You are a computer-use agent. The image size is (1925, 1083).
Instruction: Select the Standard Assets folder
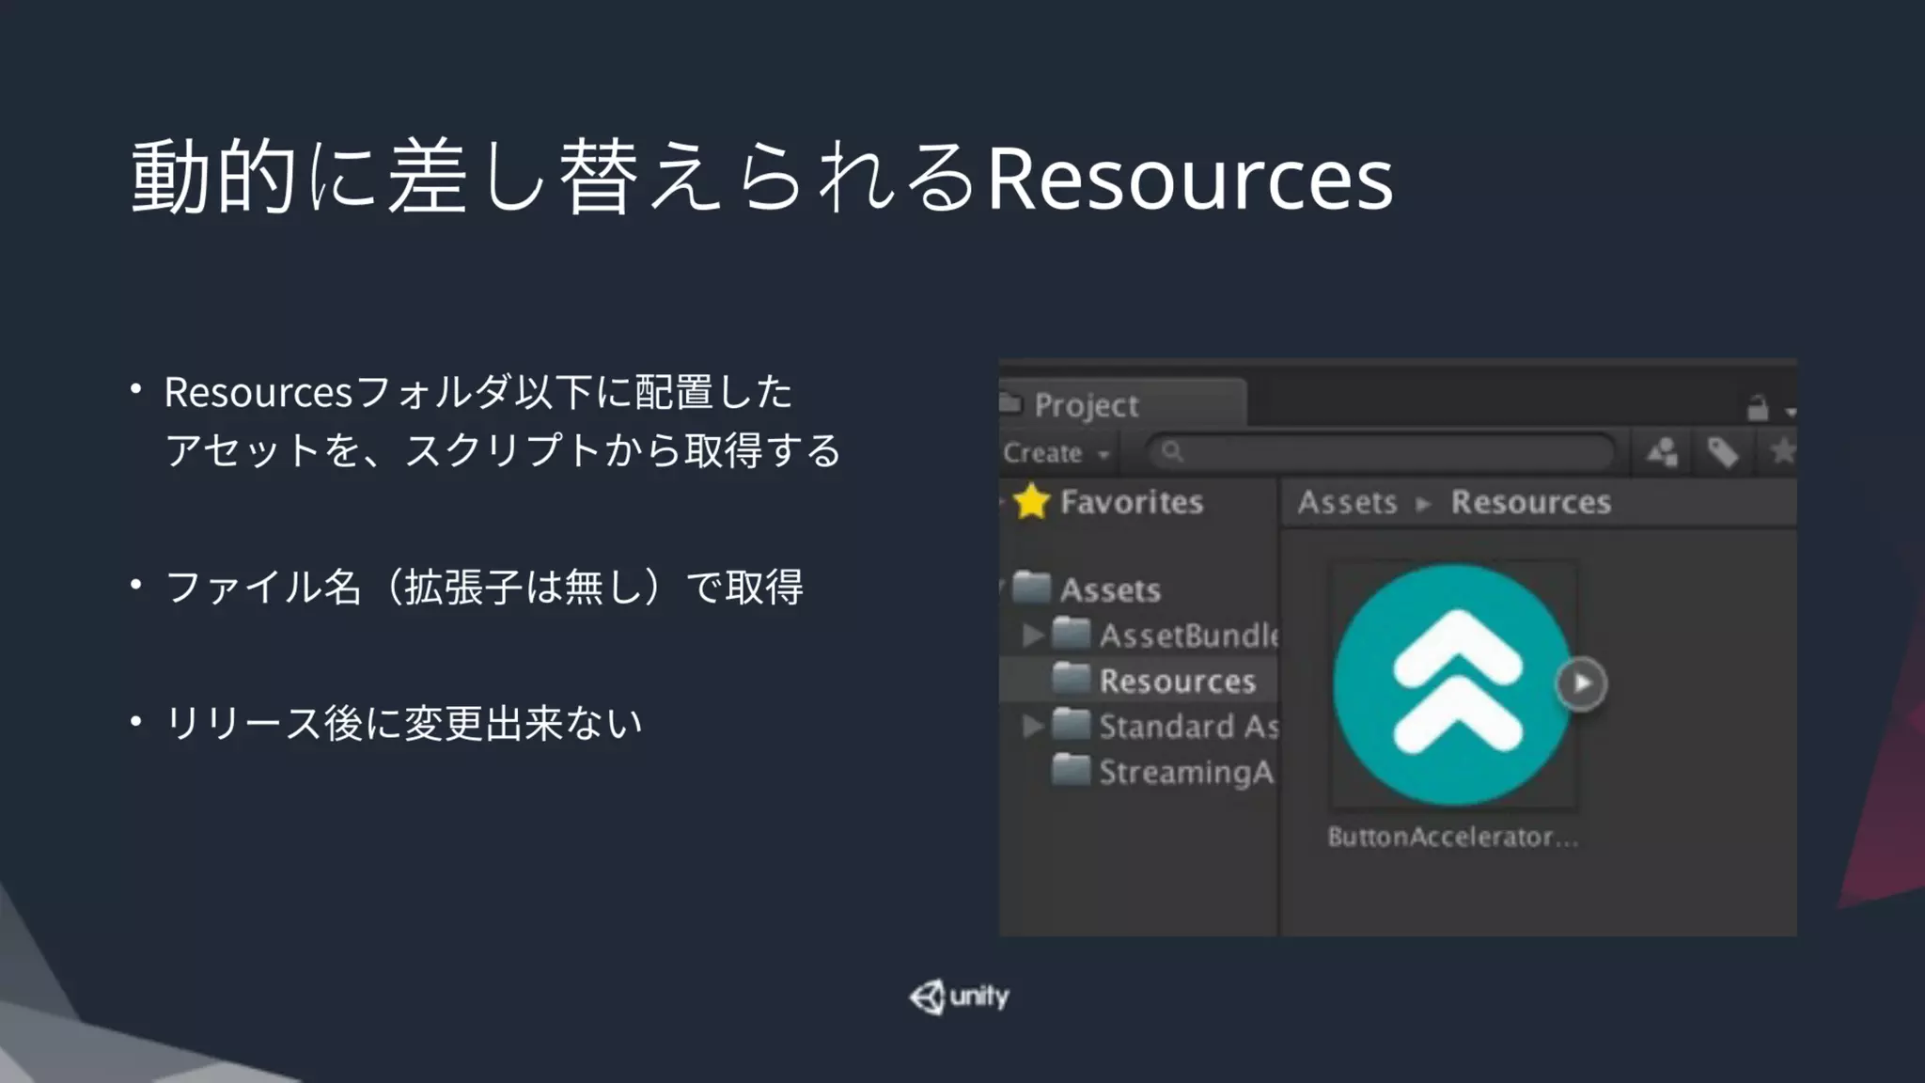click(x=1189, y=726)
